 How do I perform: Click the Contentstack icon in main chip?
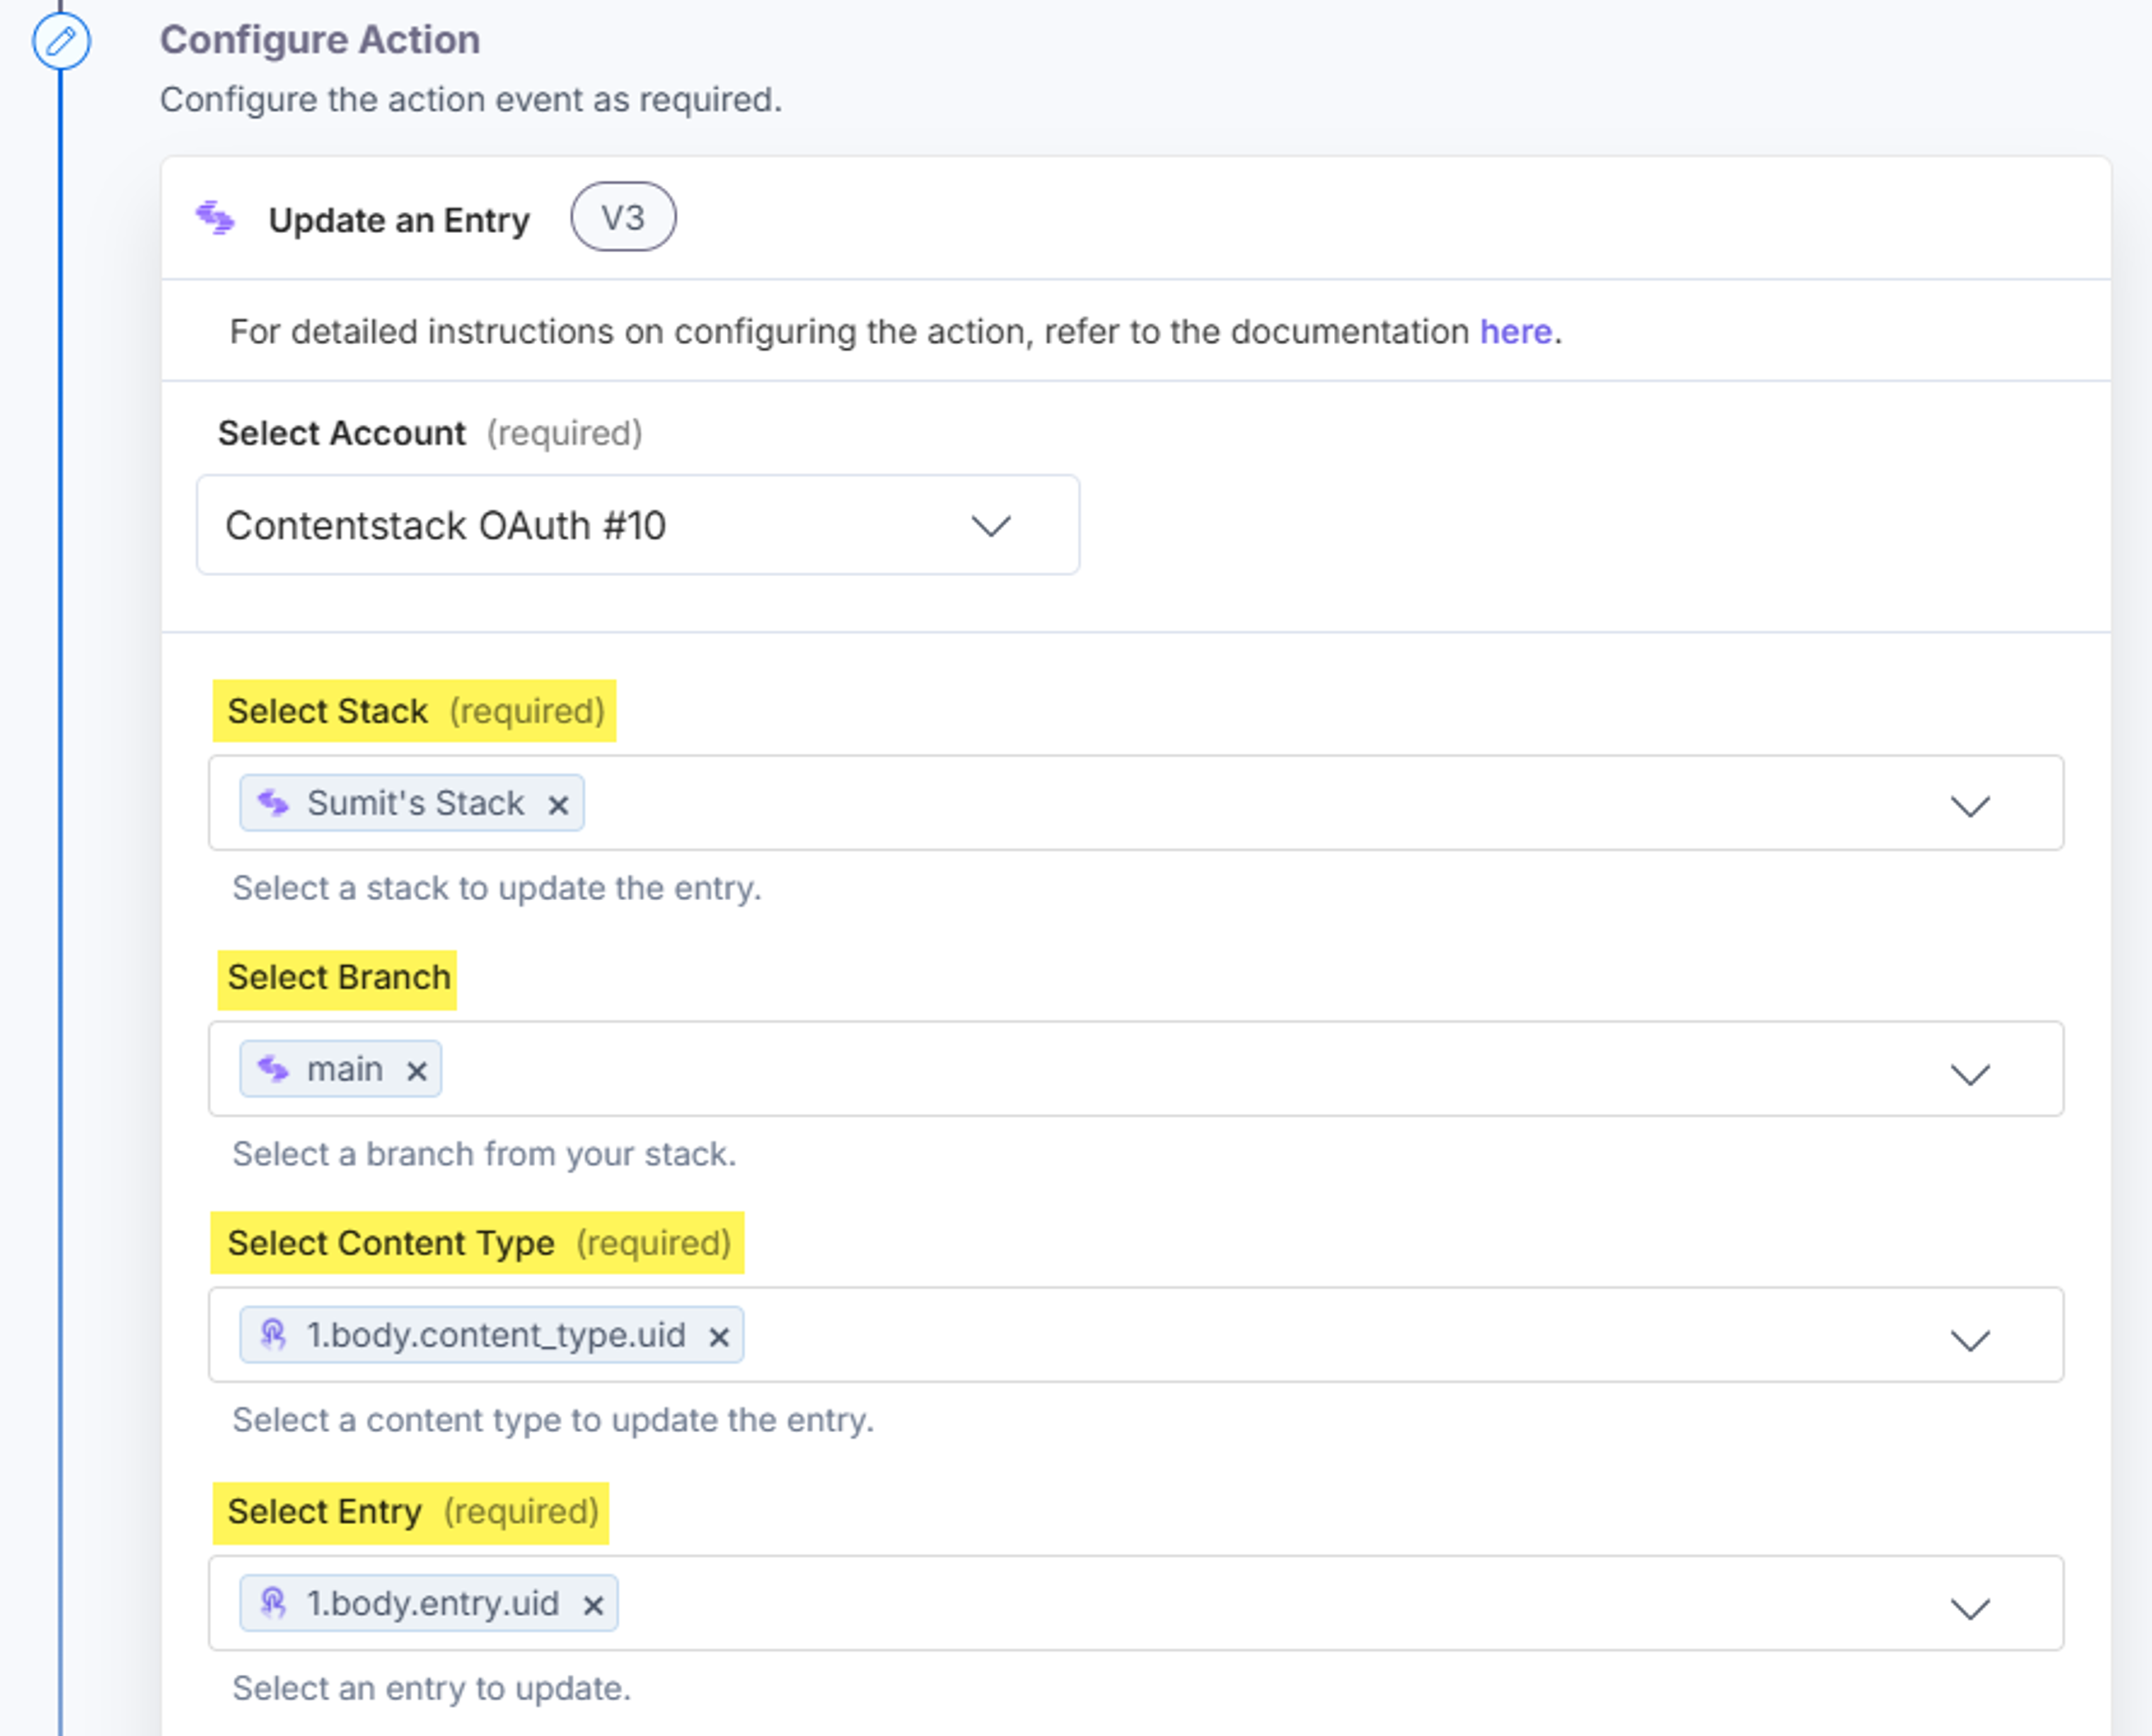(273, 1069)
